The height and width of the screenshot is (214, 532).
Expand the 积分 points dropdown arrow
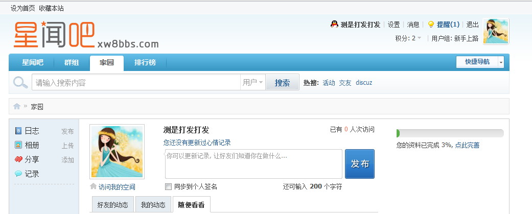(420, 38)
